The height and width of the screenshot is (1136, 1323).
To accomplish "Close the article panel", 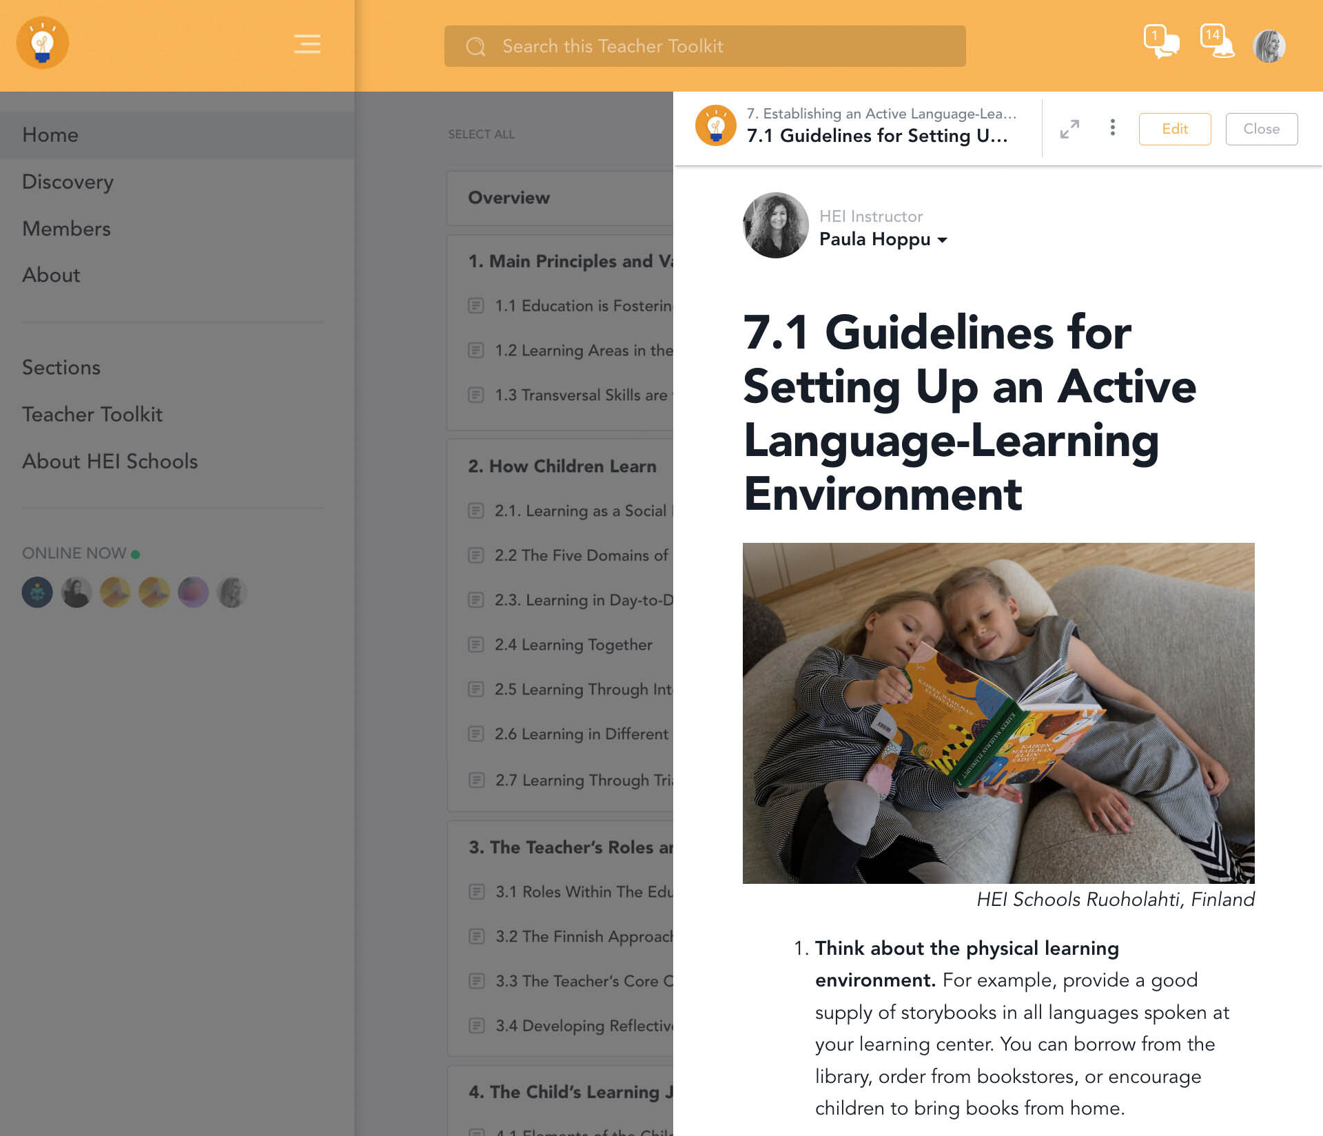I will coord(1259,127).
